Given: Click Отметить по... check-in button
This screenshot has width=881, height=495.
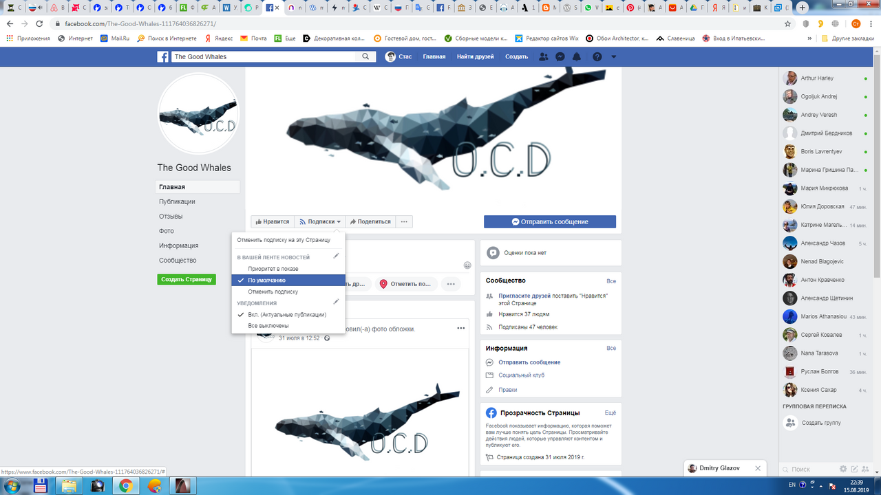Looking at the screenshot, I should click(405, 283).
